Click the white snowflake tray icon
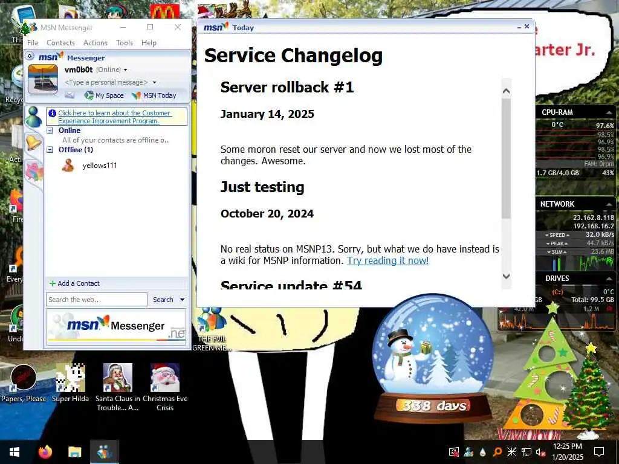This screenshot has width=619, height=464. 511,452
